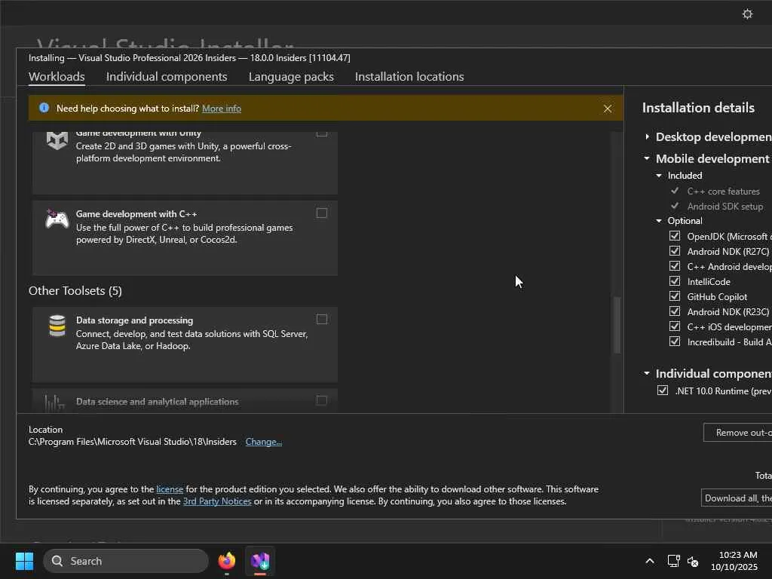772x579 pixels.
Task: Uncheck Android NDK (R27C)
Action: tap(675, 251)
